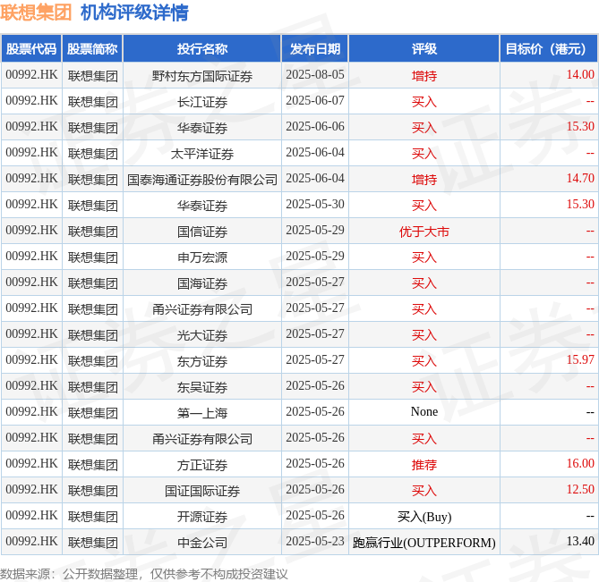Click 光大证券 broker name
The width and height of the screenshot is (599, 582).
[202, 335]
